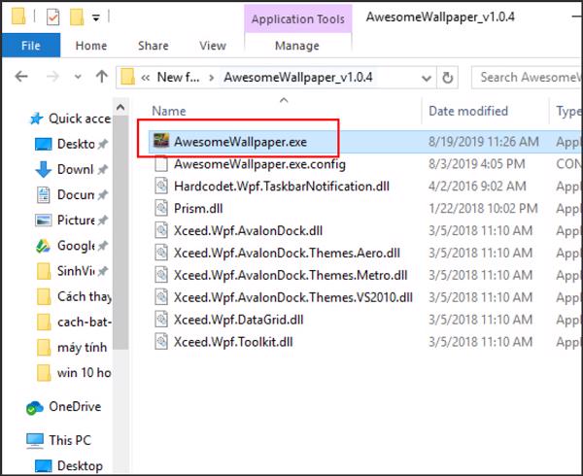Expand hidden path chevrons in address bar

tap(146, 78)
